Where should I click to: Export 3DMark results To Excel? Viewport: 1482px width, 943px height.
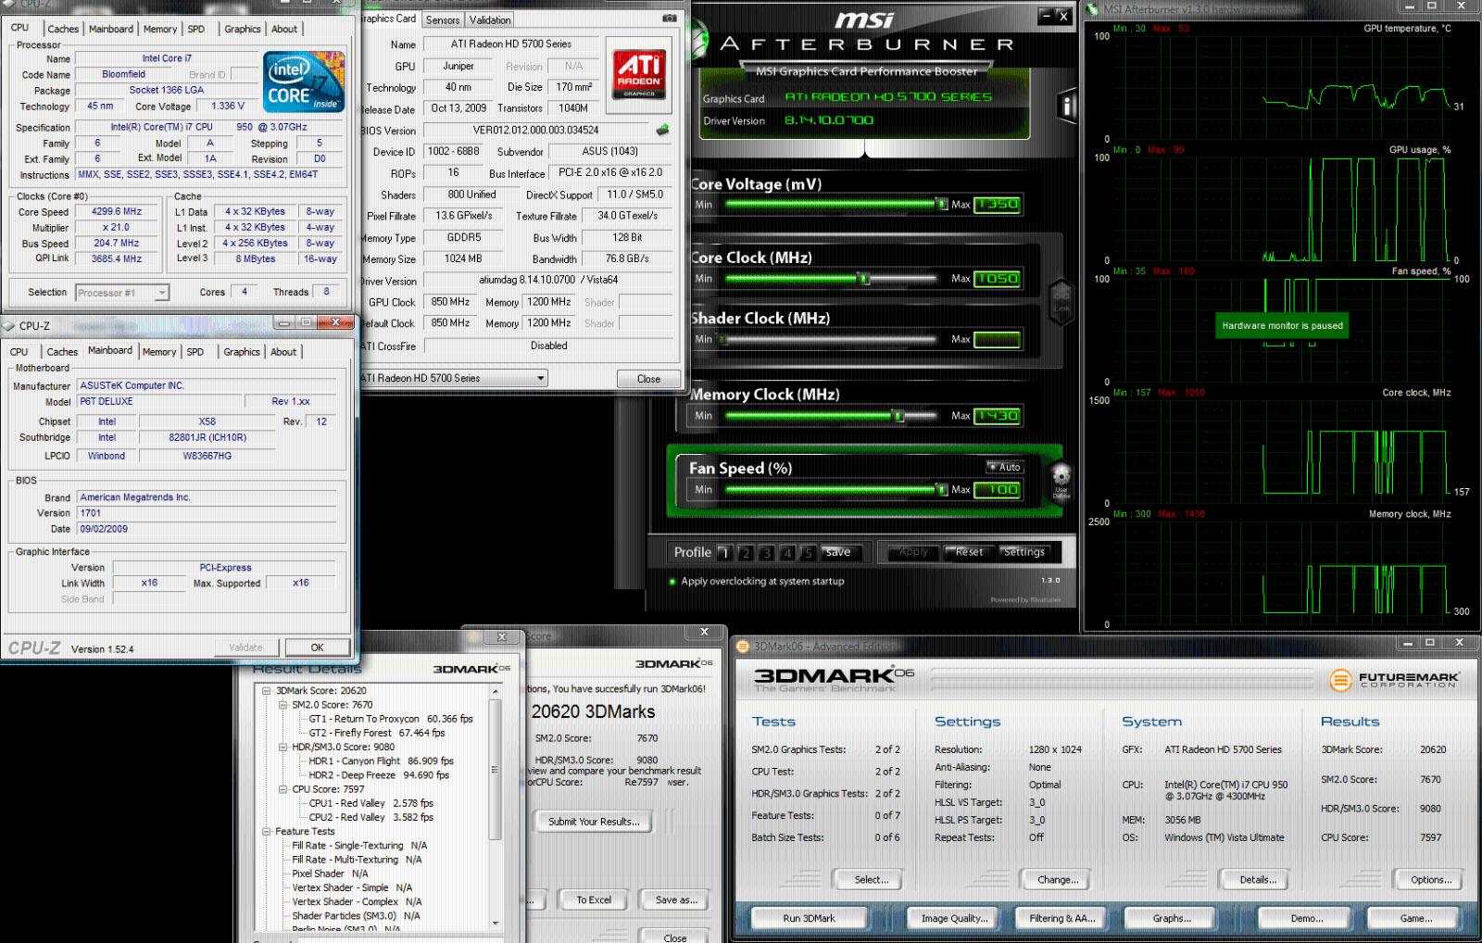click(x=594, y=899)
